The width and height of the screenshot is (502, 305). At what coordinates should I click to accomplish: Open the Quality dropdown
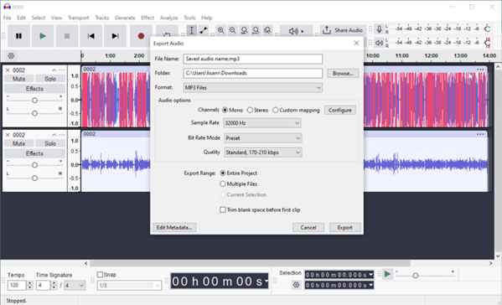(263, 152)
